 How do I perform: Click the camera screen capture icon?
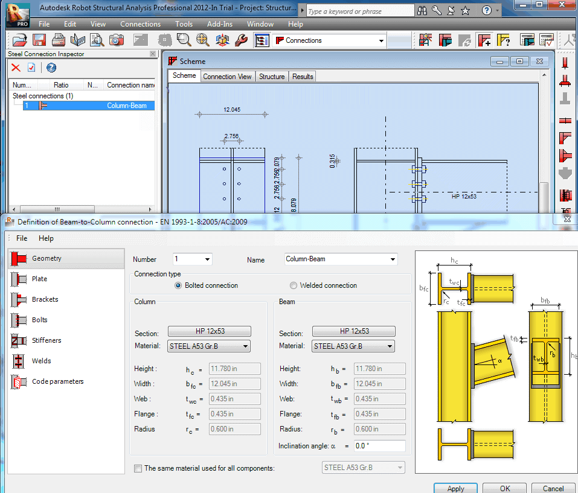(116, 40)
